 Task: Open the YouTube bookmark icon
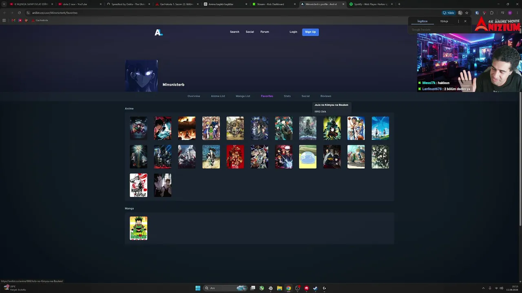[x=20, y=20]
